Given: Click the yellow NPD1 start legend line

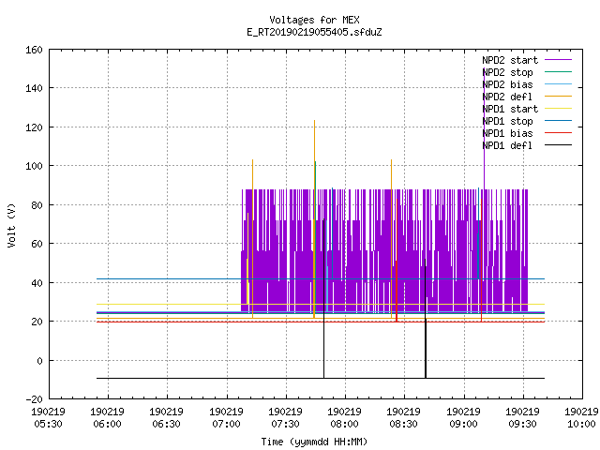Looking at the screenshot, I should click(x=558, y=109).
